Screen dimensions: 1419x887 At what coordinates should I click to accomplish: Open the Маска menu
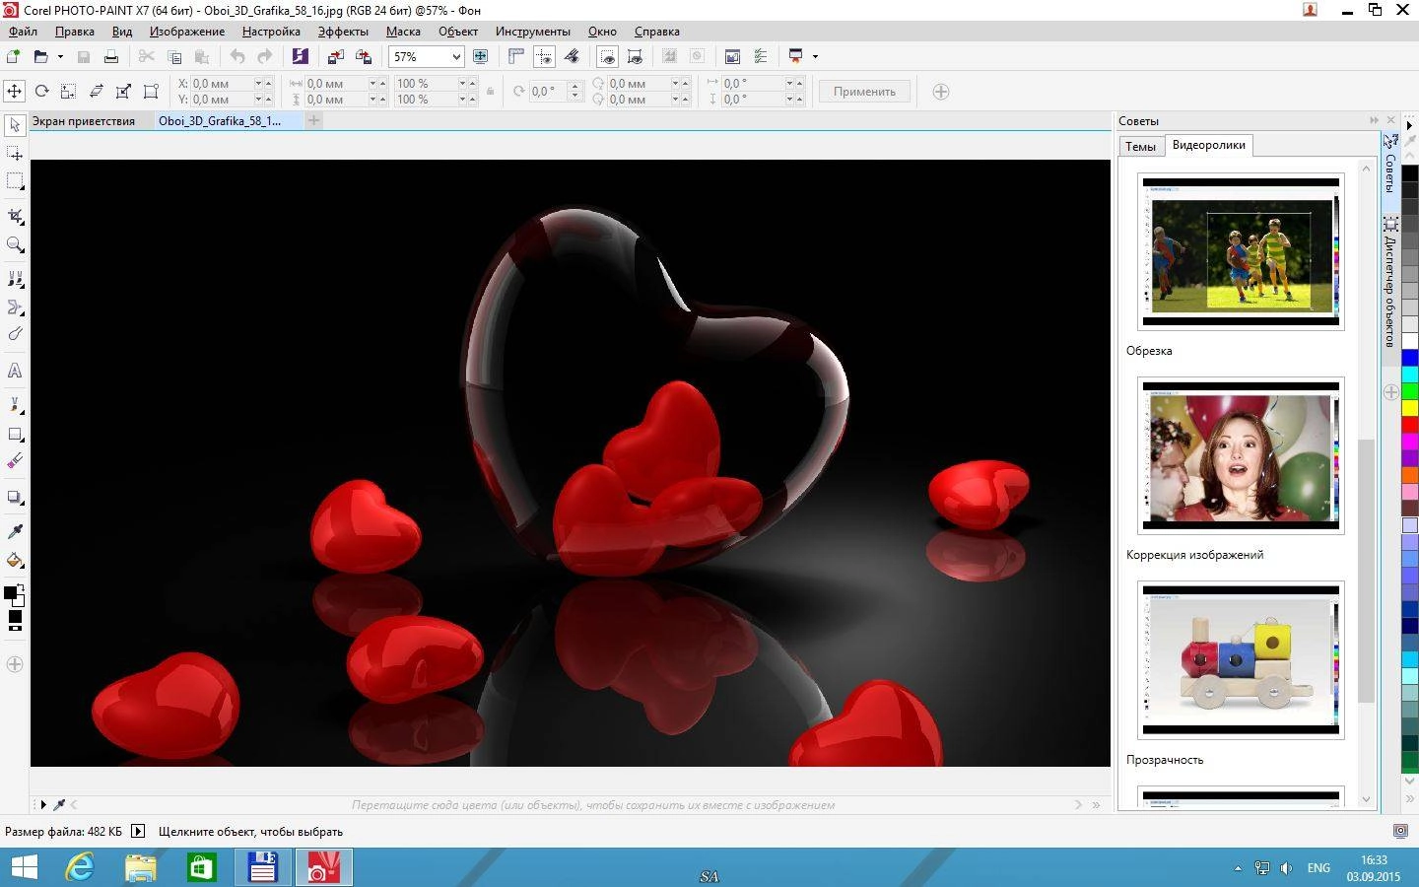pos(403,32)
